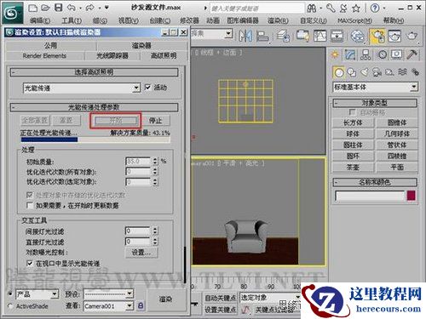Open the Utilities hammer panel icon
This screenshot has height=319, width=426.
[x=412, y=54]
